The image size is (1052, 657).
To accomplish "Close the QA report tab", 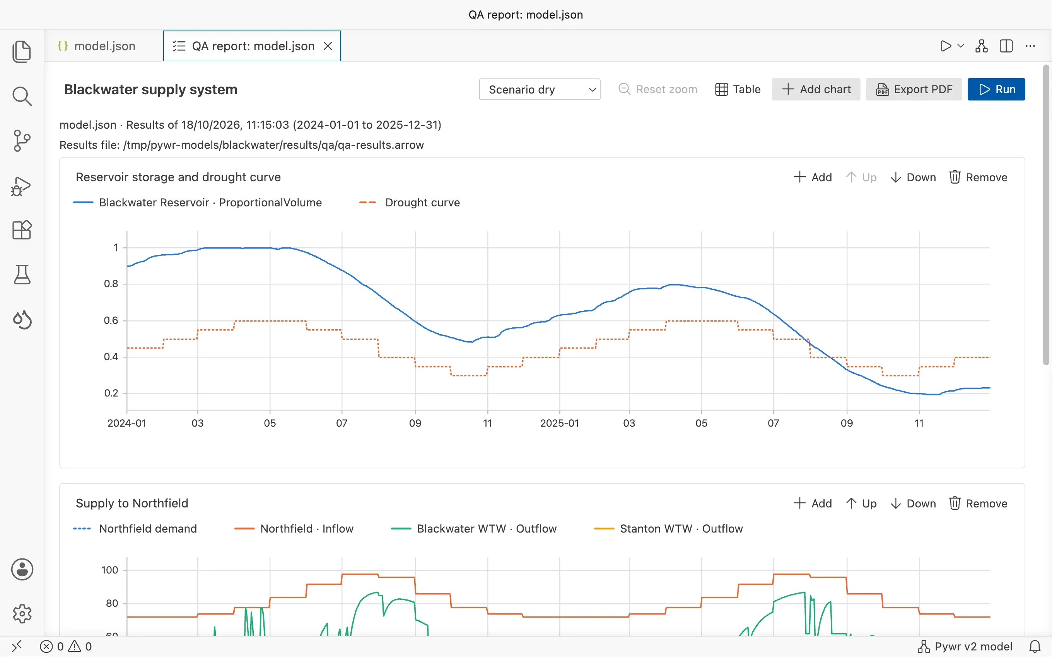I will point(328,46).
